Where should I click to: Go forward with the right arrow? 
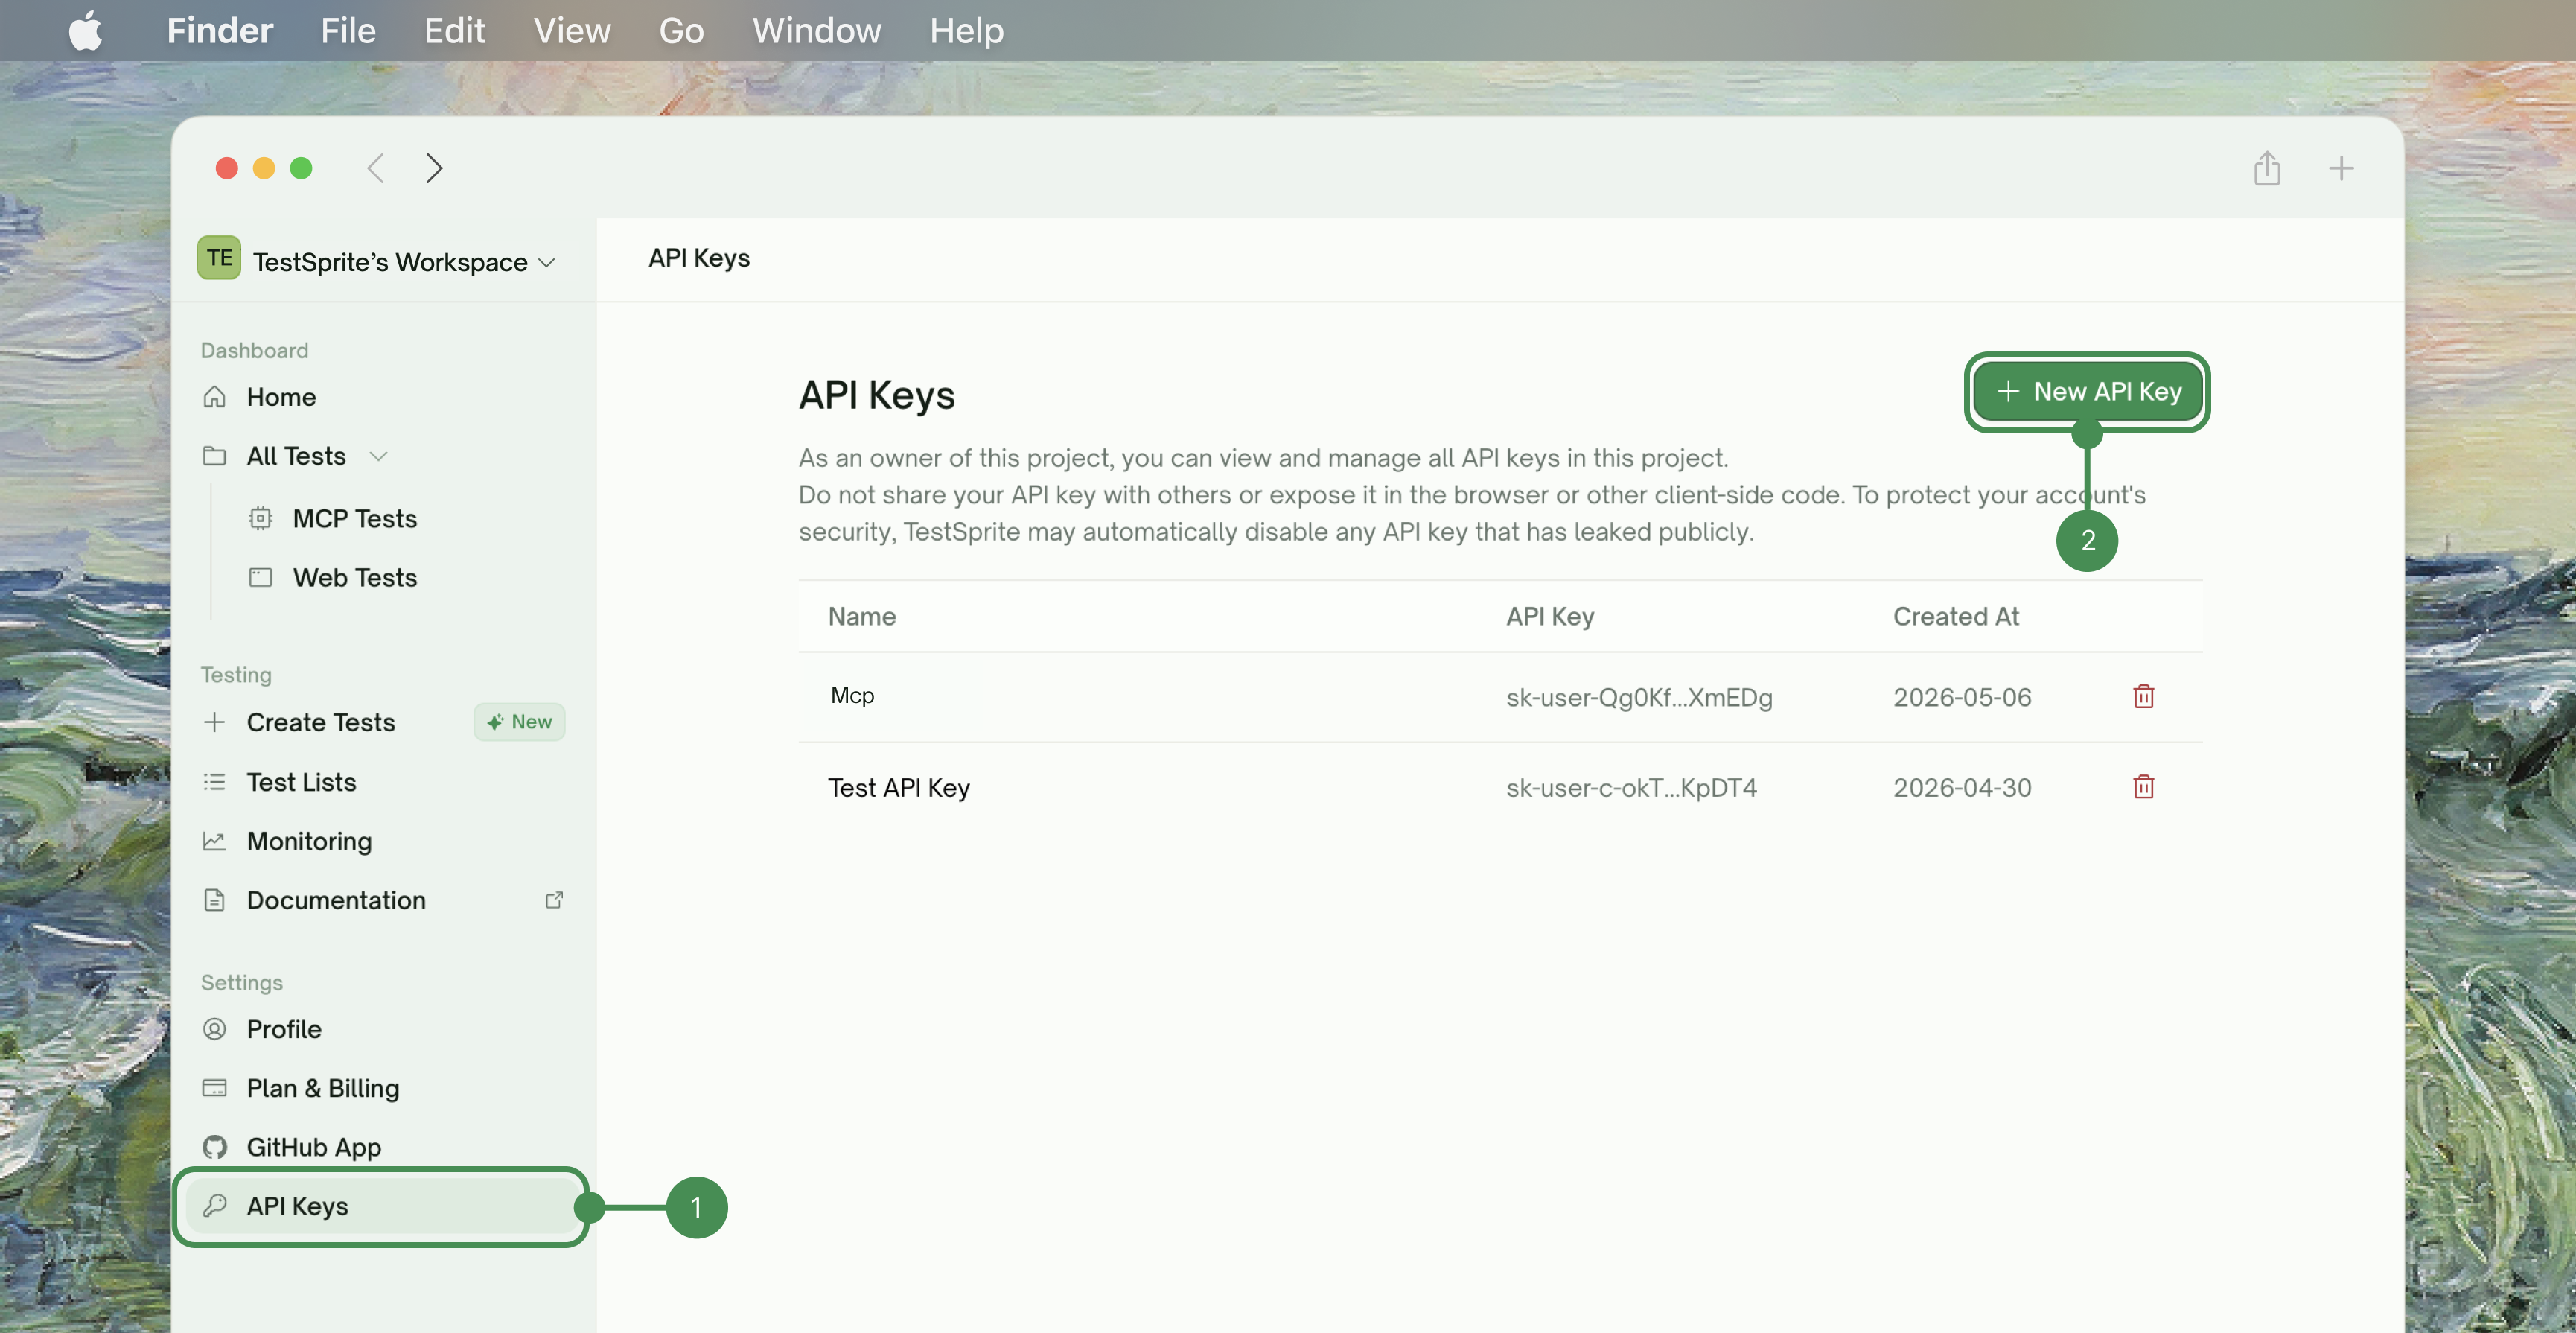click(433, 168)
